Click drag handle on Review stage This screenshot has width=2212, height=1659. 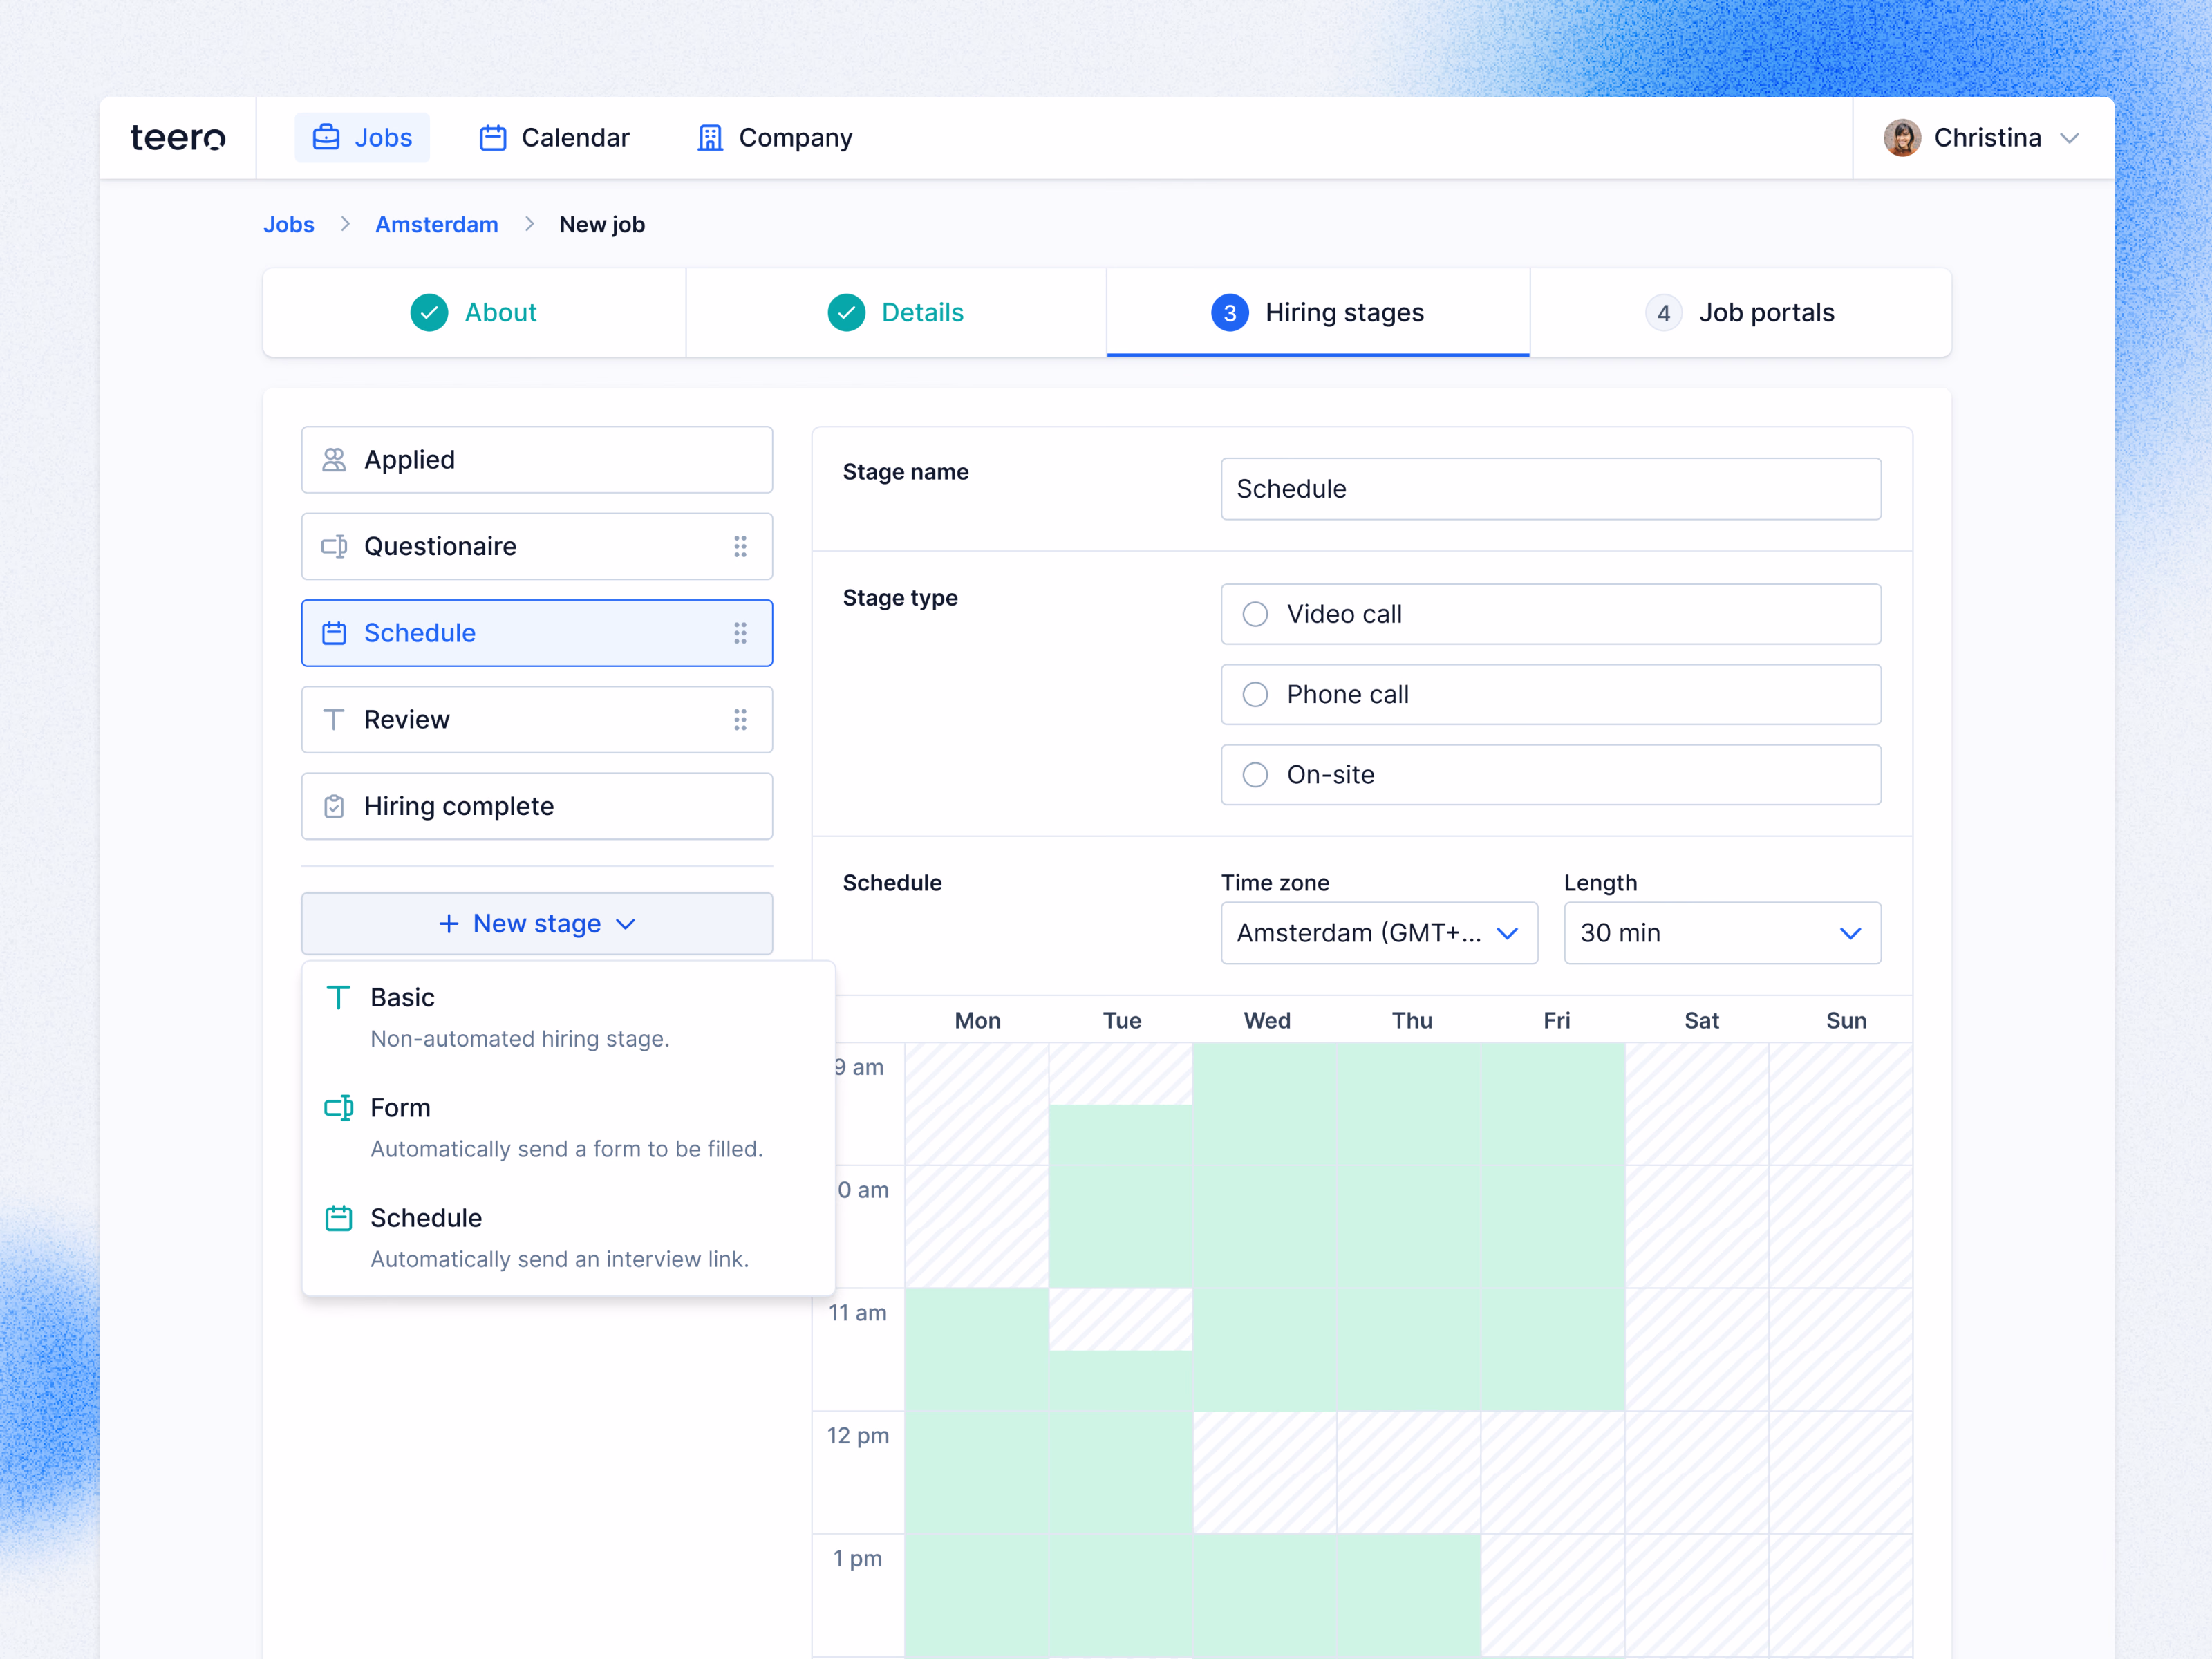(x=740, y=720)
